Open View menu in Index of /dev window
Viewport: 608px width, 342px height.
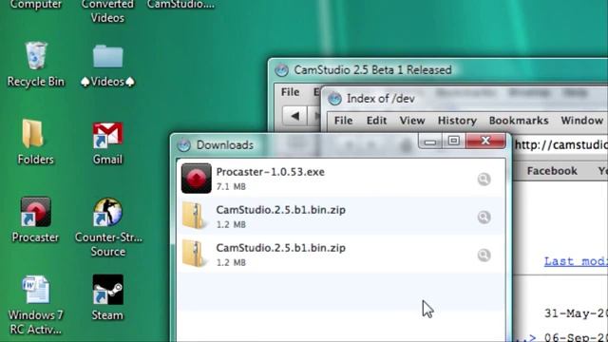(x=412, y=121)
